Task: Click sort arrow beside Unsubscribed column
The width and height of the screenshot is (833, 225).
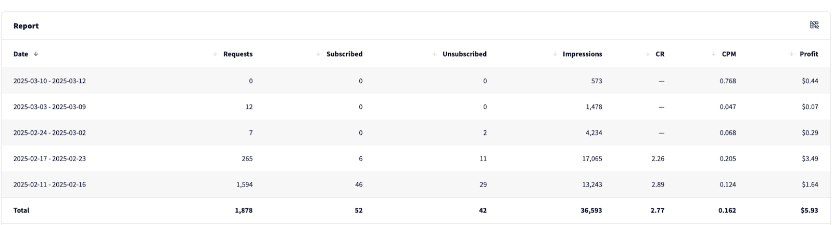Action: coord(435,54)
